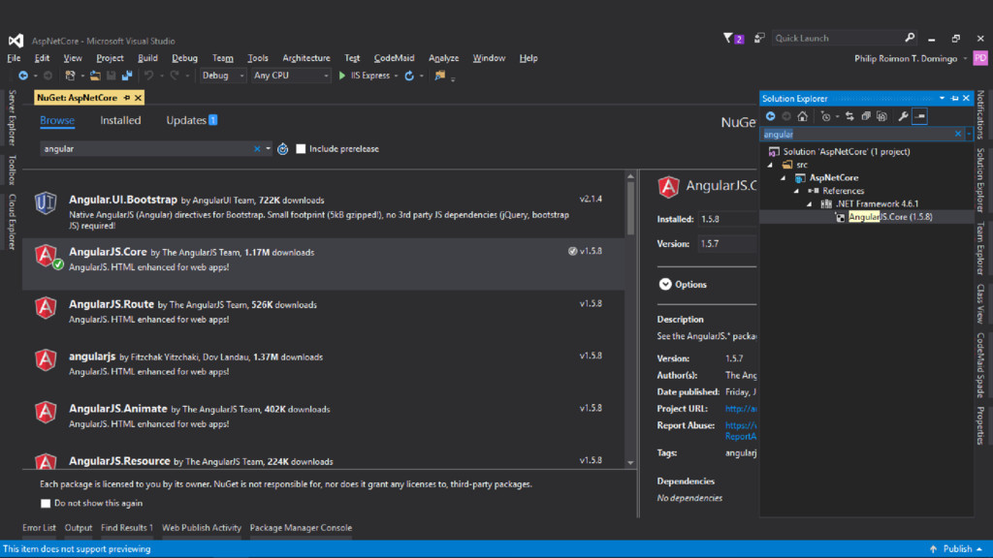Close the NuGet: AspNetCore tab
Image resolution: width=993 pixels, height=558 pixels.
tap(138, 98)
